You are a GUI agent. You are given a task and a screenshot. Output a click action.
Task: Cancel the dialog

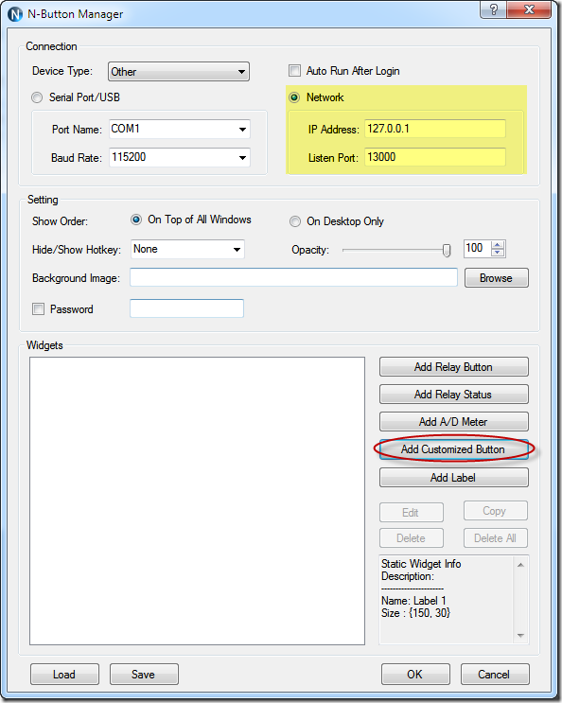click(x=495, y=675)
